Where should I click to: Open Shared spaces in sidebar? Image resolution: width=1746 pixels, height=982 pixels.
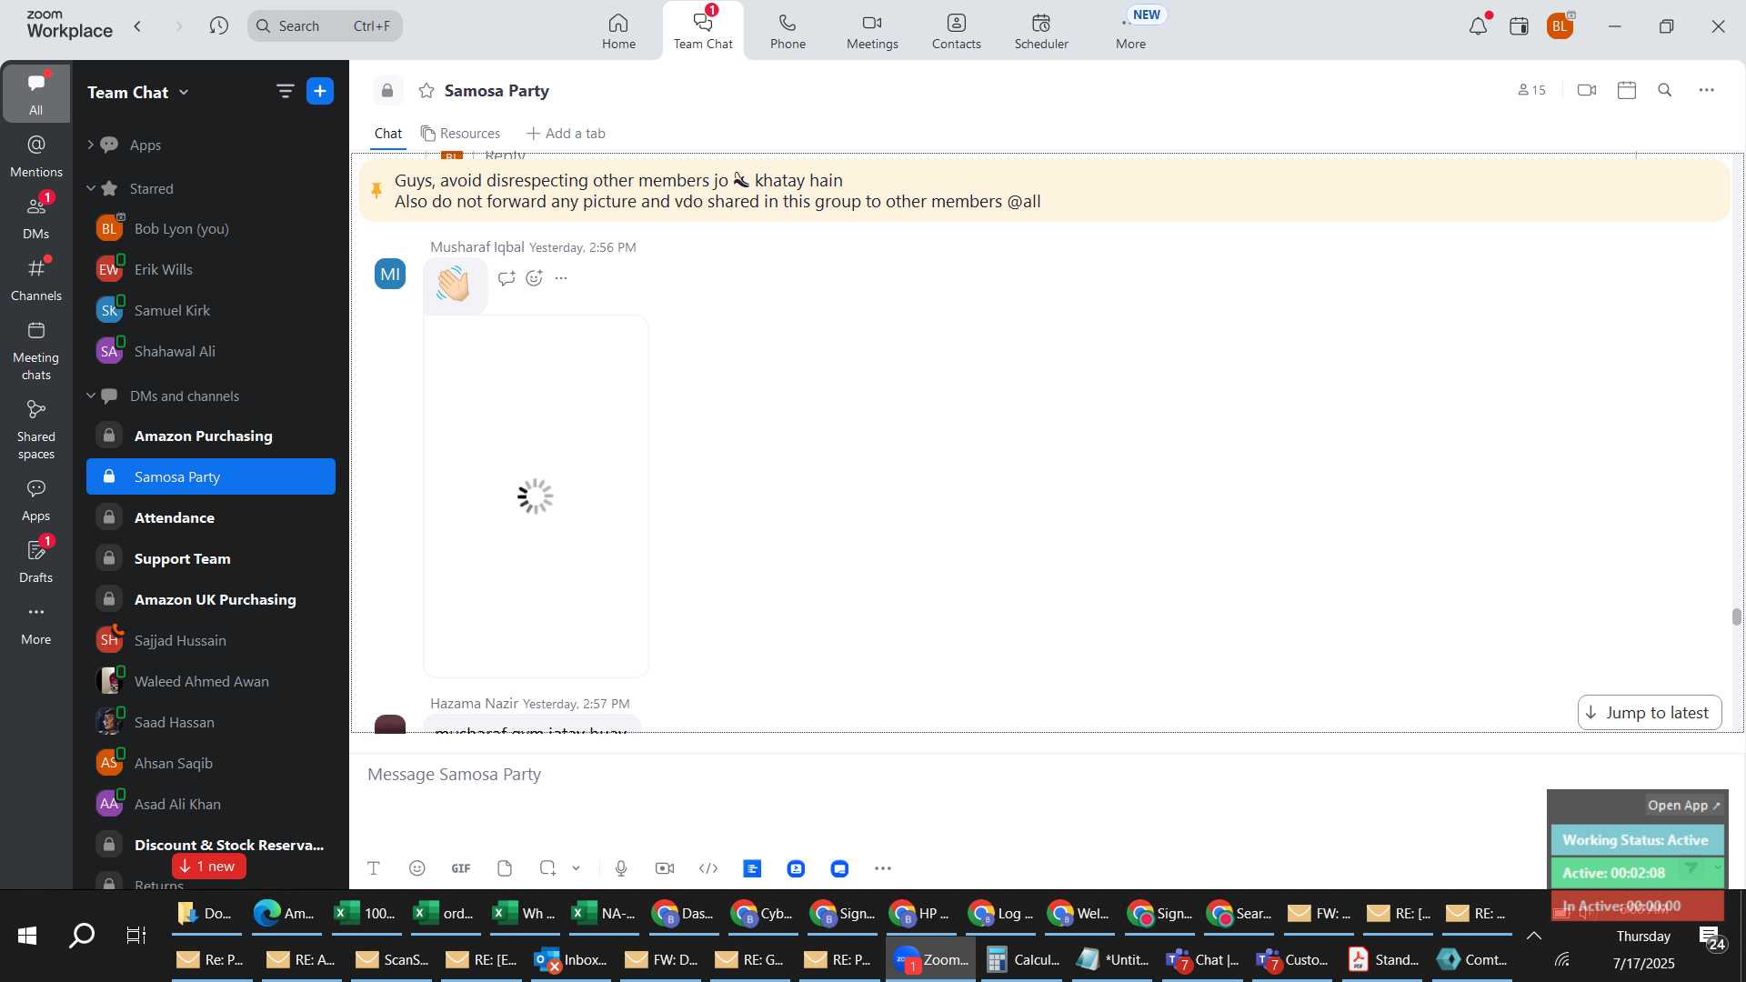pos(36,430)
